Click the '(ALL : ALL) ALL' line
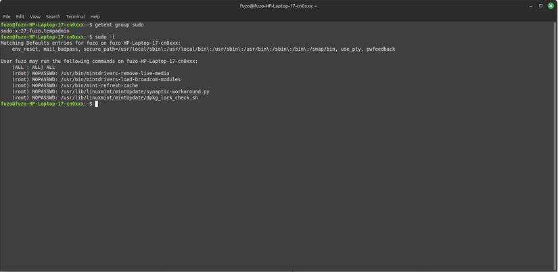The image size is (558, 272). click(x=34, y=68)
